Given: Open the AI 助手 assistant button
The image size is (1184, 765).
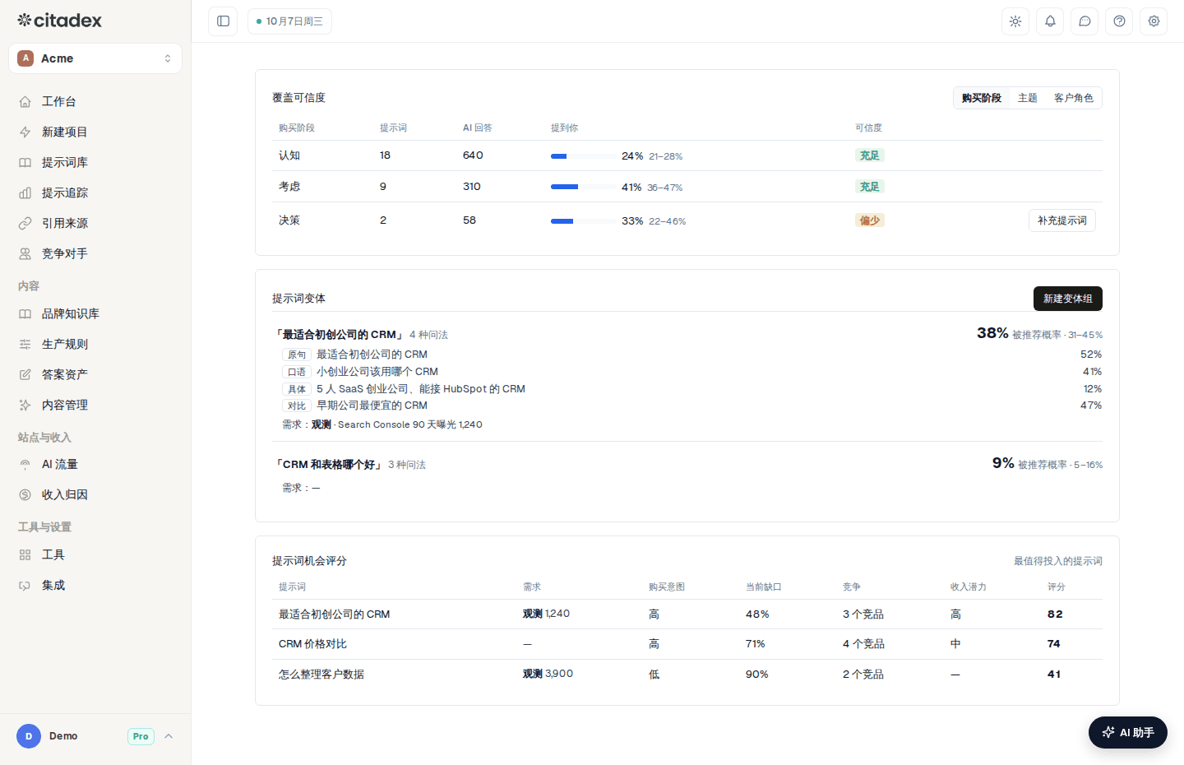Looking at the screenshot, I should (1128, 732).
